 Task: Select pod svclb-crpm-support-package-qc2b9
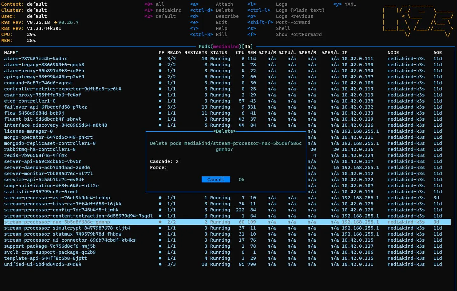tap(50, 252)
